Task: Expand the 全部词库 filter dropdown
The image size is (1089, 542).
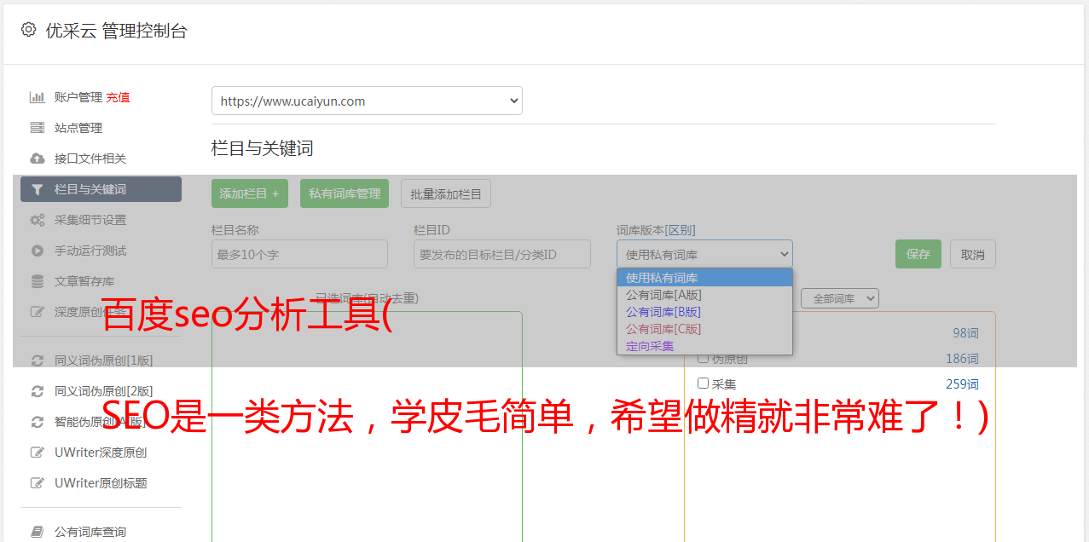Action: 839,298
